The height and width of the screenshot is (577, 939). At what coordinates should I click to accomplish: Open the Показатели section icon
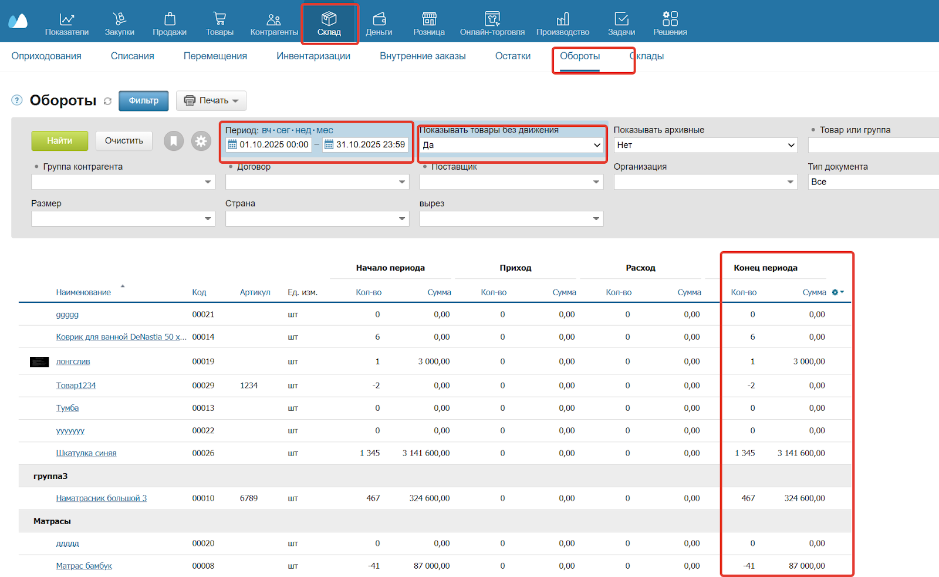click(67, 19)
